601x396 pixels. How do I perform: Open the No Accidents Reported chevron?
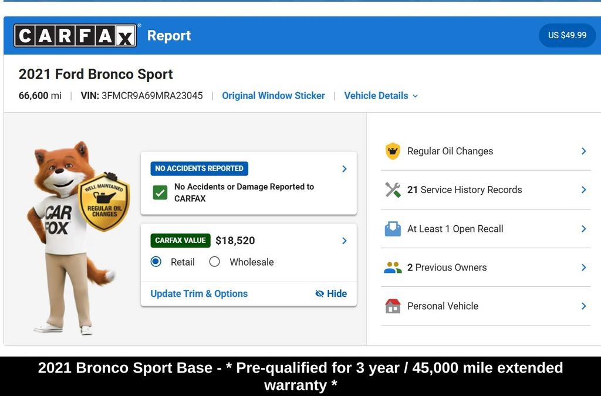tap(344, 169)
